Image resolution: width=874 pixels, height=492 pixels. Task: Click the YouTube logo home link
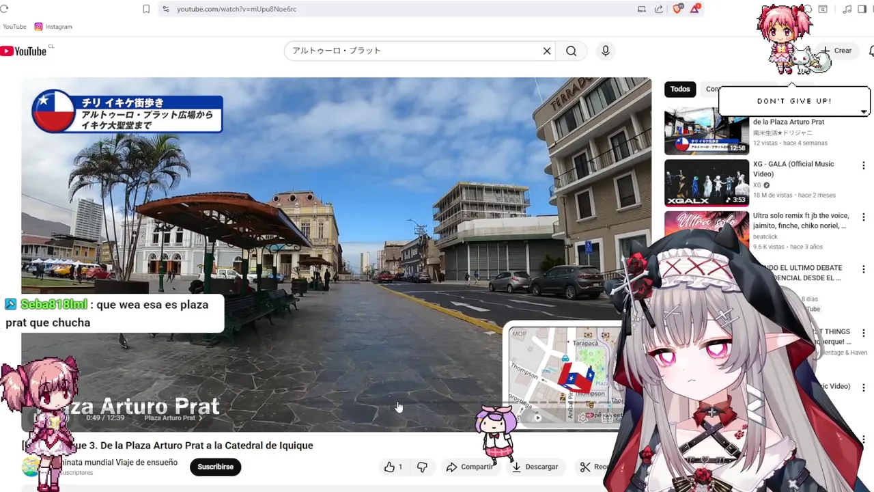[23, 51]
